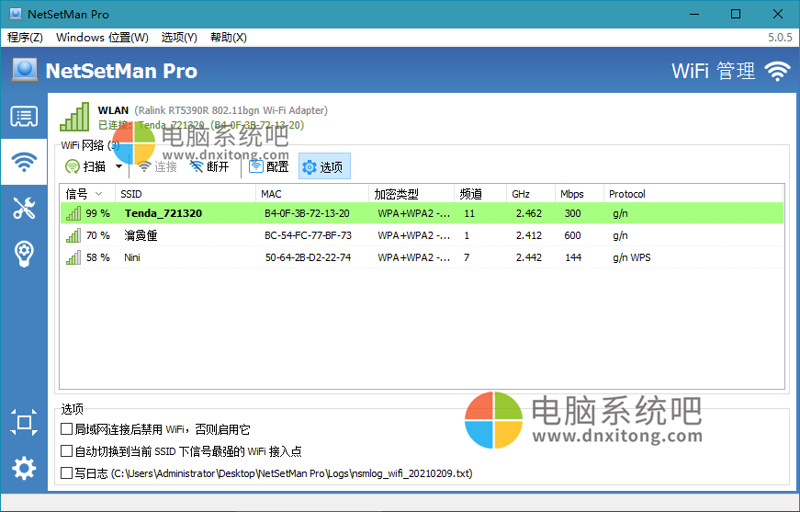
Task: Click the compact mode sidebar icon
Action: pos(24,422)
